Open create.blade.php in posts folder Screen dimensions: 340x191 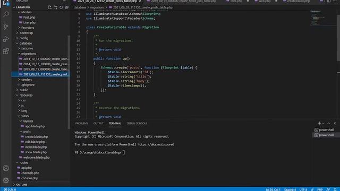pos(36,137)
